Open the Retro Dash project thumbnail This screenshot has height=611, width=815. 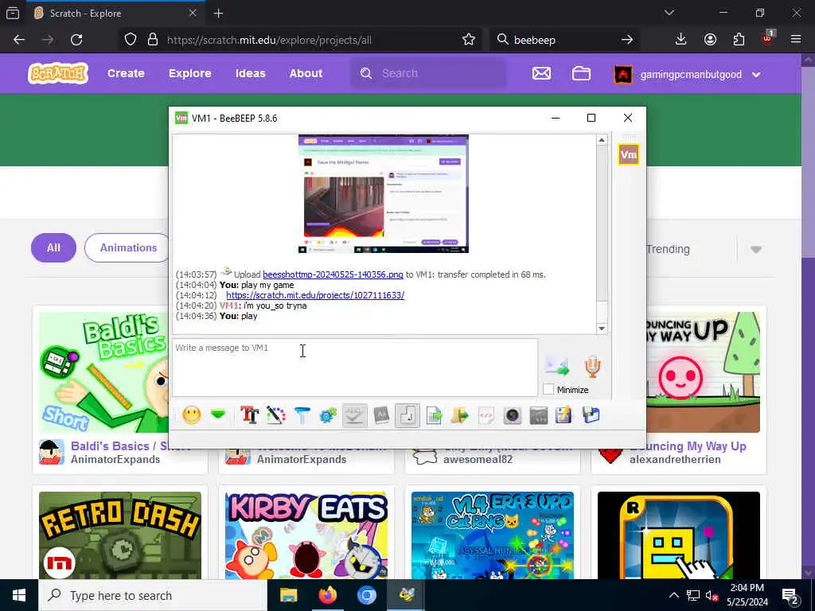(120, 535)
